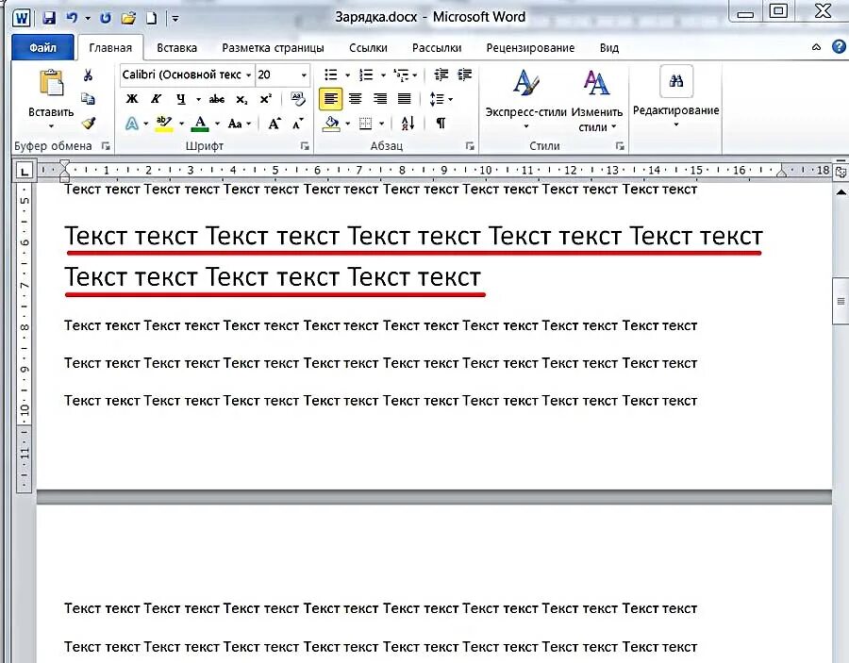Screen dimensions: 849x663
Task: Click the Format Painter brush icon
Action: click(89, 123)
